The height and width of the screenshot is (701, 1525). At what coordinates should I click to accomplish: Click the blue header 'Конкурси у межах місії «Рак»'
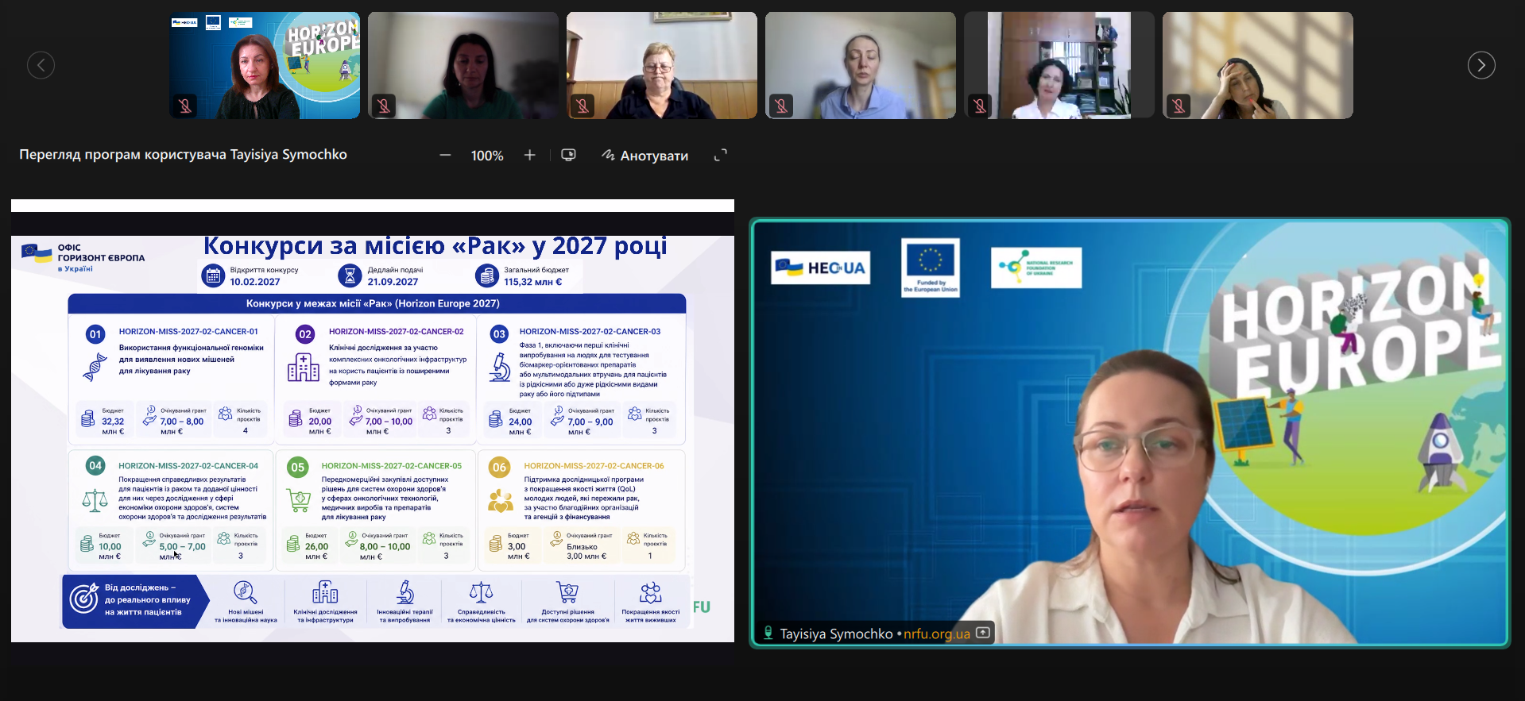pyautogui.click(x=377, y=303)
